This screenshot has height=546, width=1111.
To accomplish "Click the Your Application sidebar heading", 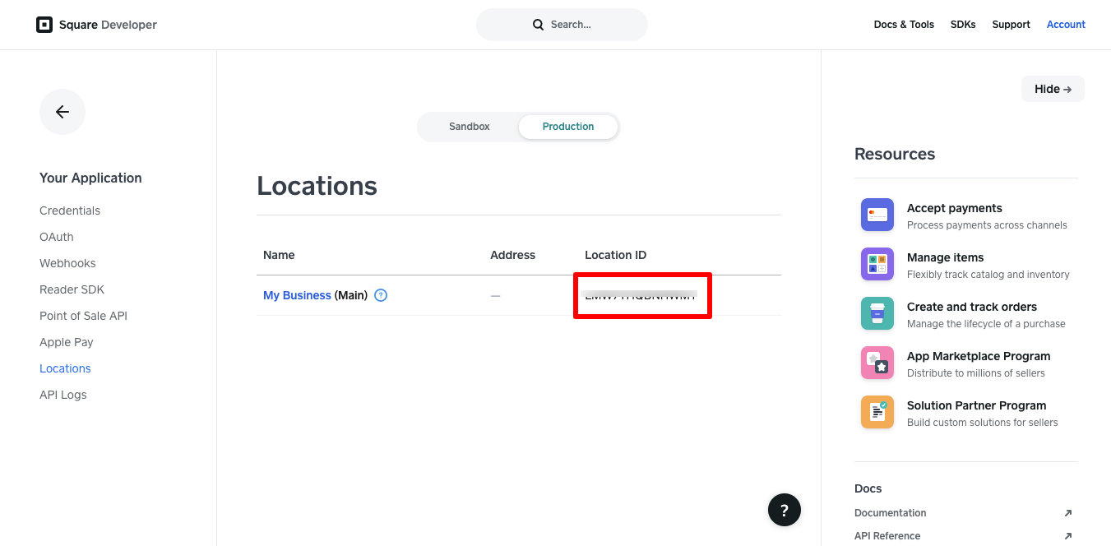I will coord(90,178).
